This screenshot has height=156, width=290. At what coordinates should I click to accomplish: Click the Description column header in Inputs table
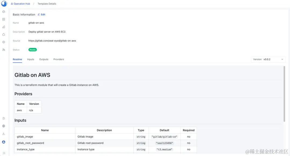(104, 130)
